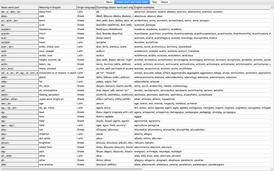Select the 'abac-' word part cell
Screen dimensions: 274x171
pyautogui.click(x=19, y=16)
